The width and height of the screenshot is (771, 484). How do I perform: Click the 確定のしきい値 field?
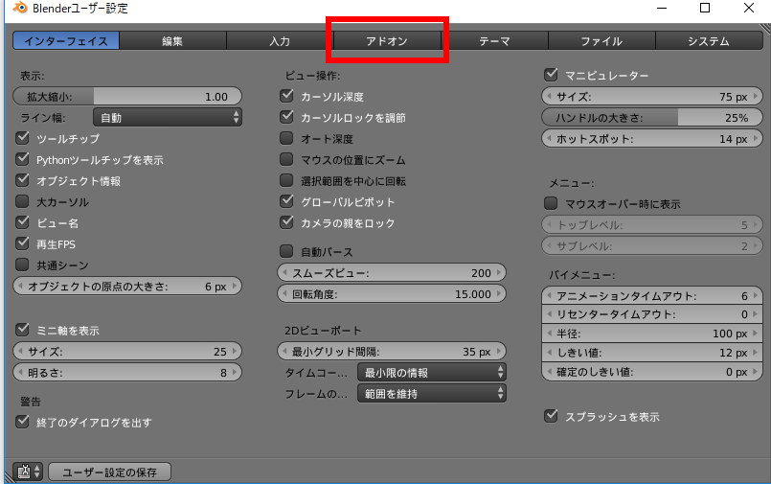(652, 372)
